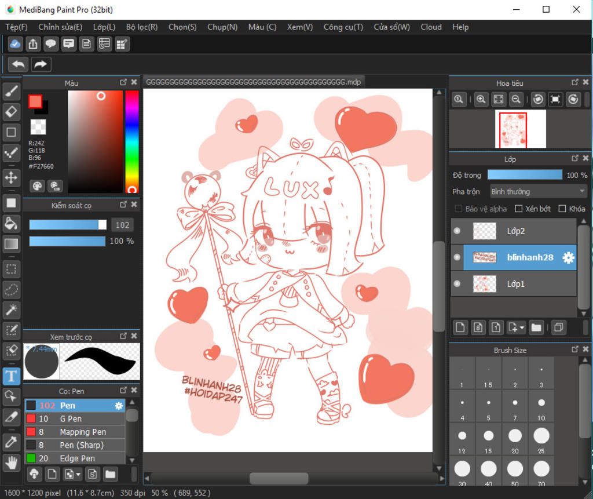Select the rectangular Selection tool
593x499 pixels.
12,269
